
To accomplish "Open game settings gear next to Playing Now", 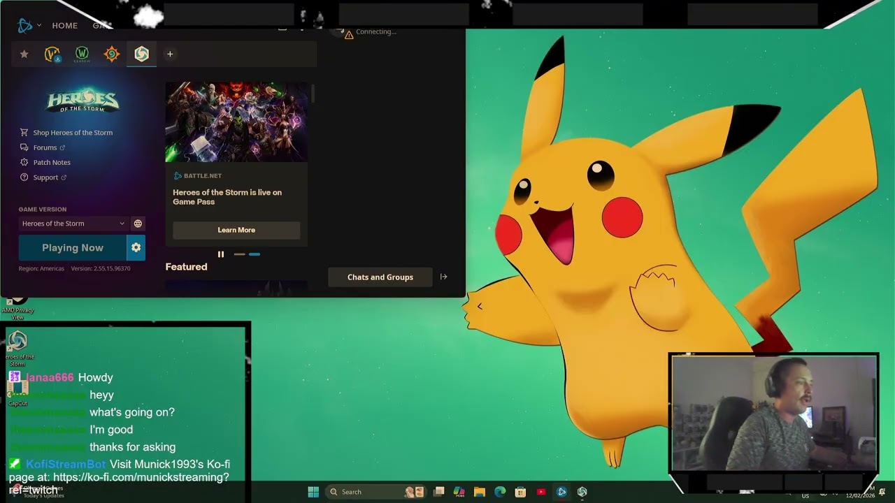I will [x=136, y=248].
